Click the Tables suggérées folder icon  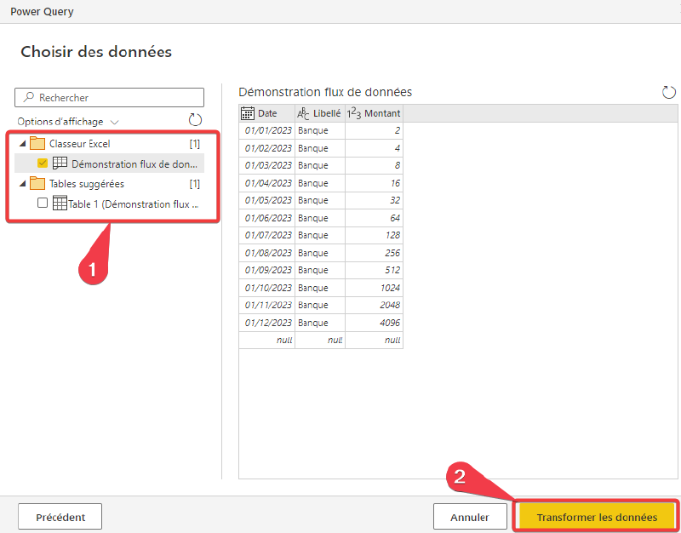pos(37,183)
